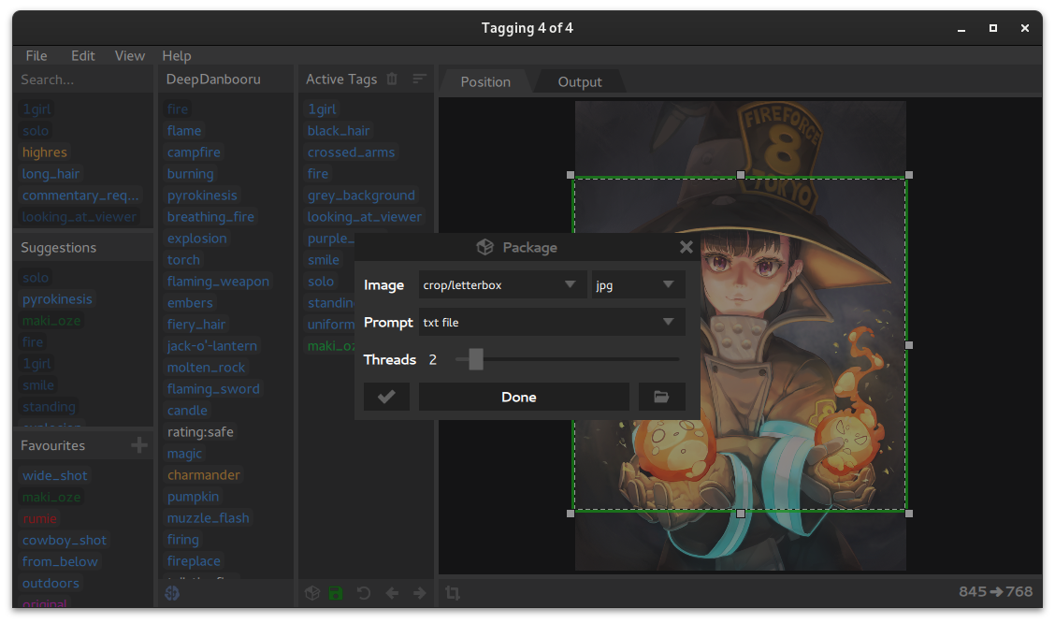Click the muzzle_flash tag
This screenshot has height=623, width=1055.
click(208, 518)
